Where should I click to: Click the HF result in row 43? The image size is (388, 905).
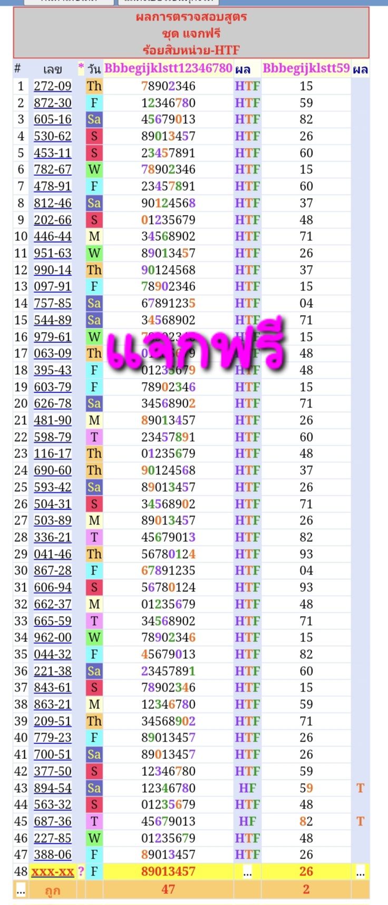247,788
